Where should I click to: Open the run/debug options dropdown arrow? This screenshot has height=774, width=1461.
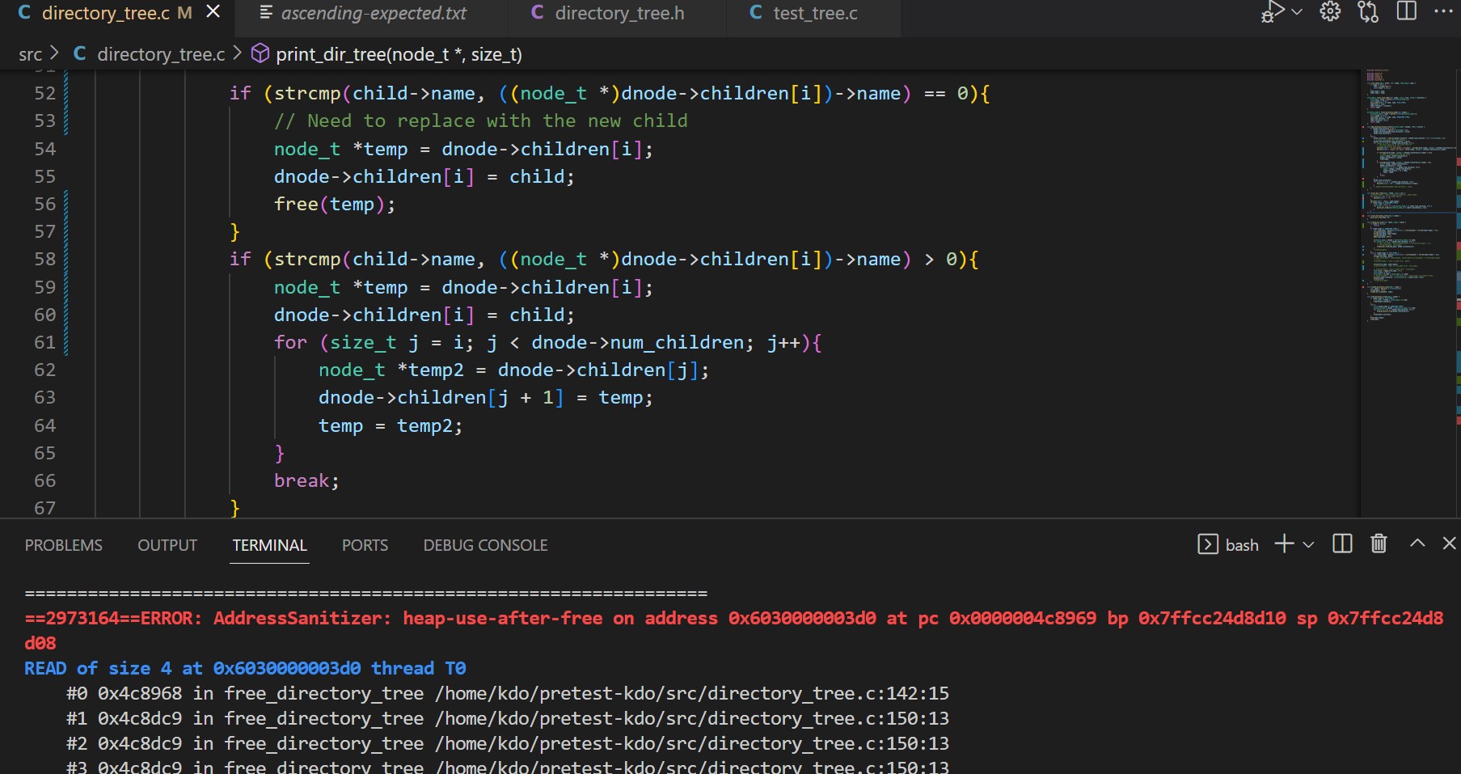[x=1297, y=12]
